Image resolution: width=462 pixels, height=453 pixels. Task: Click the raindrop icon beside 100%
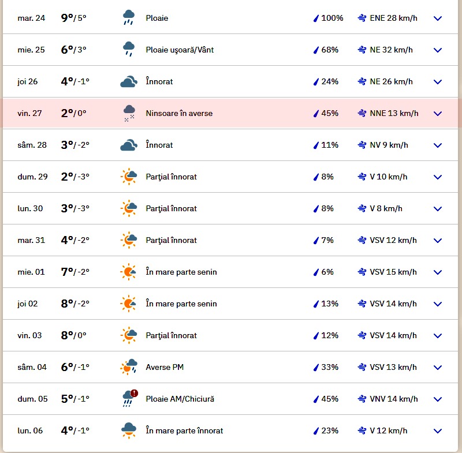(x=316, y=18)
